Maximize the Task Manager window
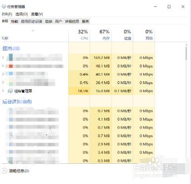Screen dimensions: 191x184 pos(169,6)
